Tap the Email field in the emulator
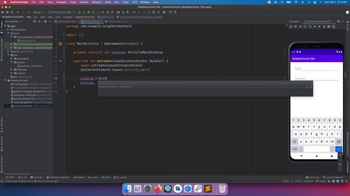Viewport: 350px width, 196px height. point(317,69)
